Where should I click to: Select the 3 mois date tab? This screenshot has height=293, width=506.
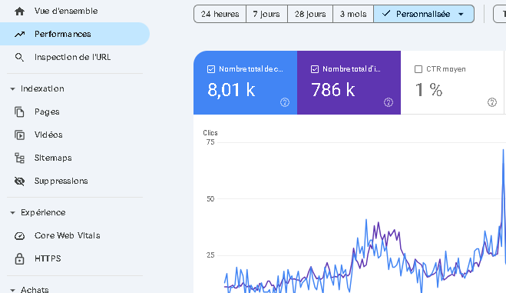(353, 14)
